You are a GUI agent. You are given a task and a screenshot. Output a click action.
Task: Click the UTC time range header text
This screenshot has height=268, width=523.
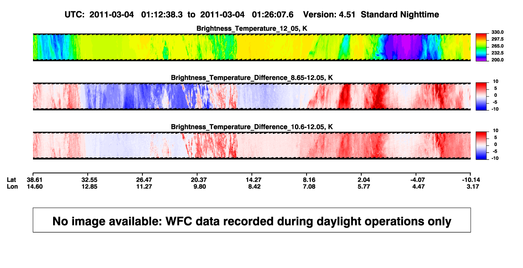pos(179,14)
